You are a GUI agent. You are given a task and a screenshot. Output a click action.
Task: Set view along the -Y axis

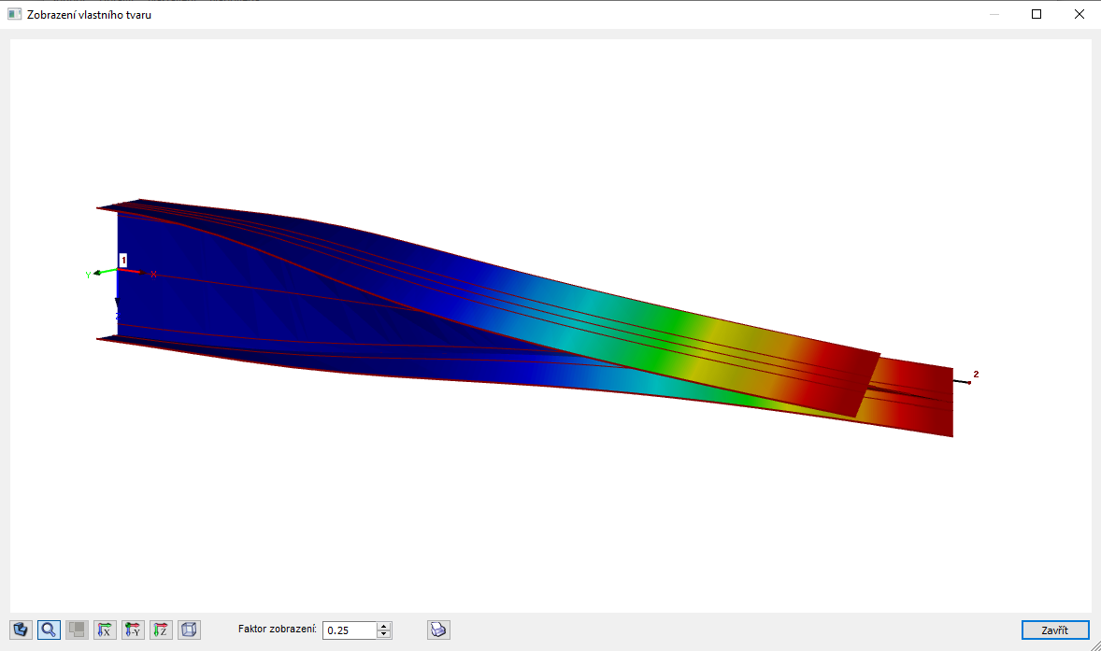[134, 630]
